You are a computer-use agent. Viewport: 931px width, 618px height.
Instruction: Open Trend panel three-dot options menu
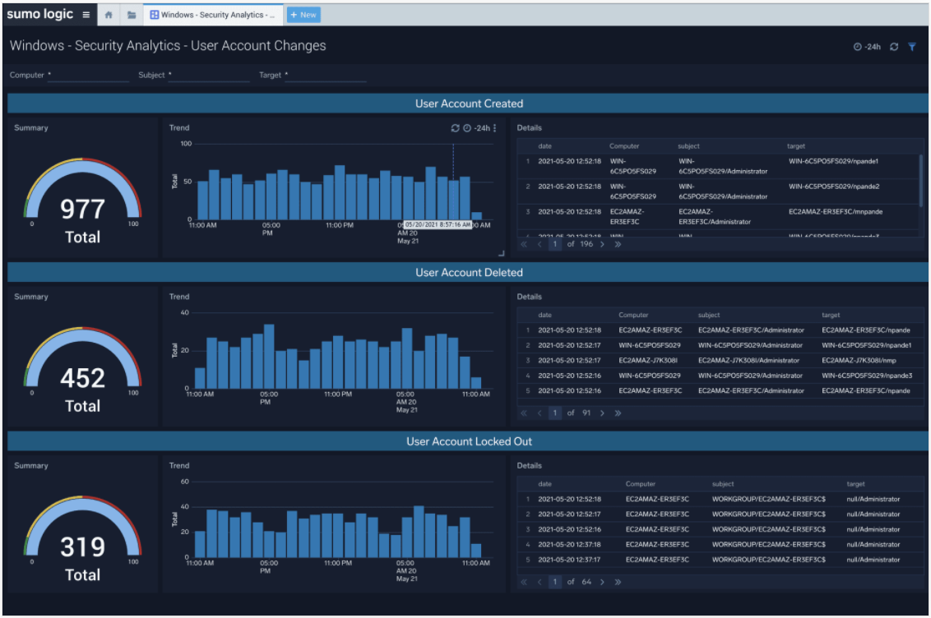[x=494, y=128]
